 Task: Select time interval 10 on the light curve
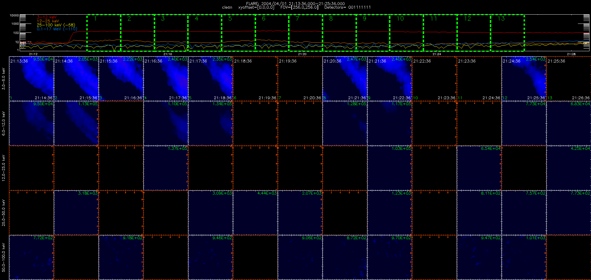point(407,33)
